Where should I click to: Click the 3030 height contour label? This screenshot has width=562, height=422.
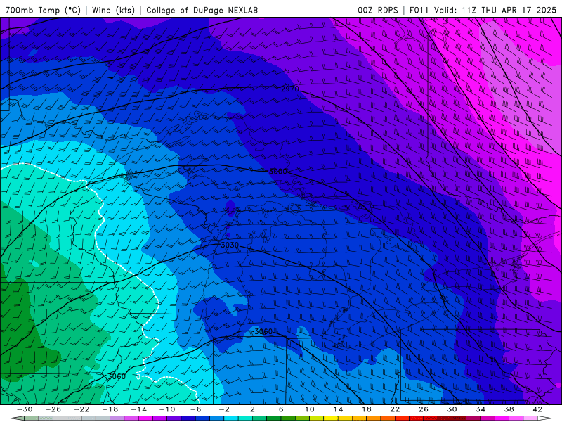pos(230,245)
